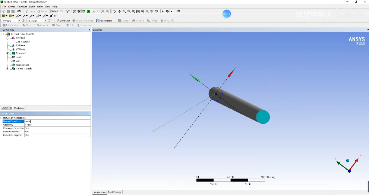369x195 pixels.
Task: Expand the Extrude1 tree node
Action: click(7, 53)
